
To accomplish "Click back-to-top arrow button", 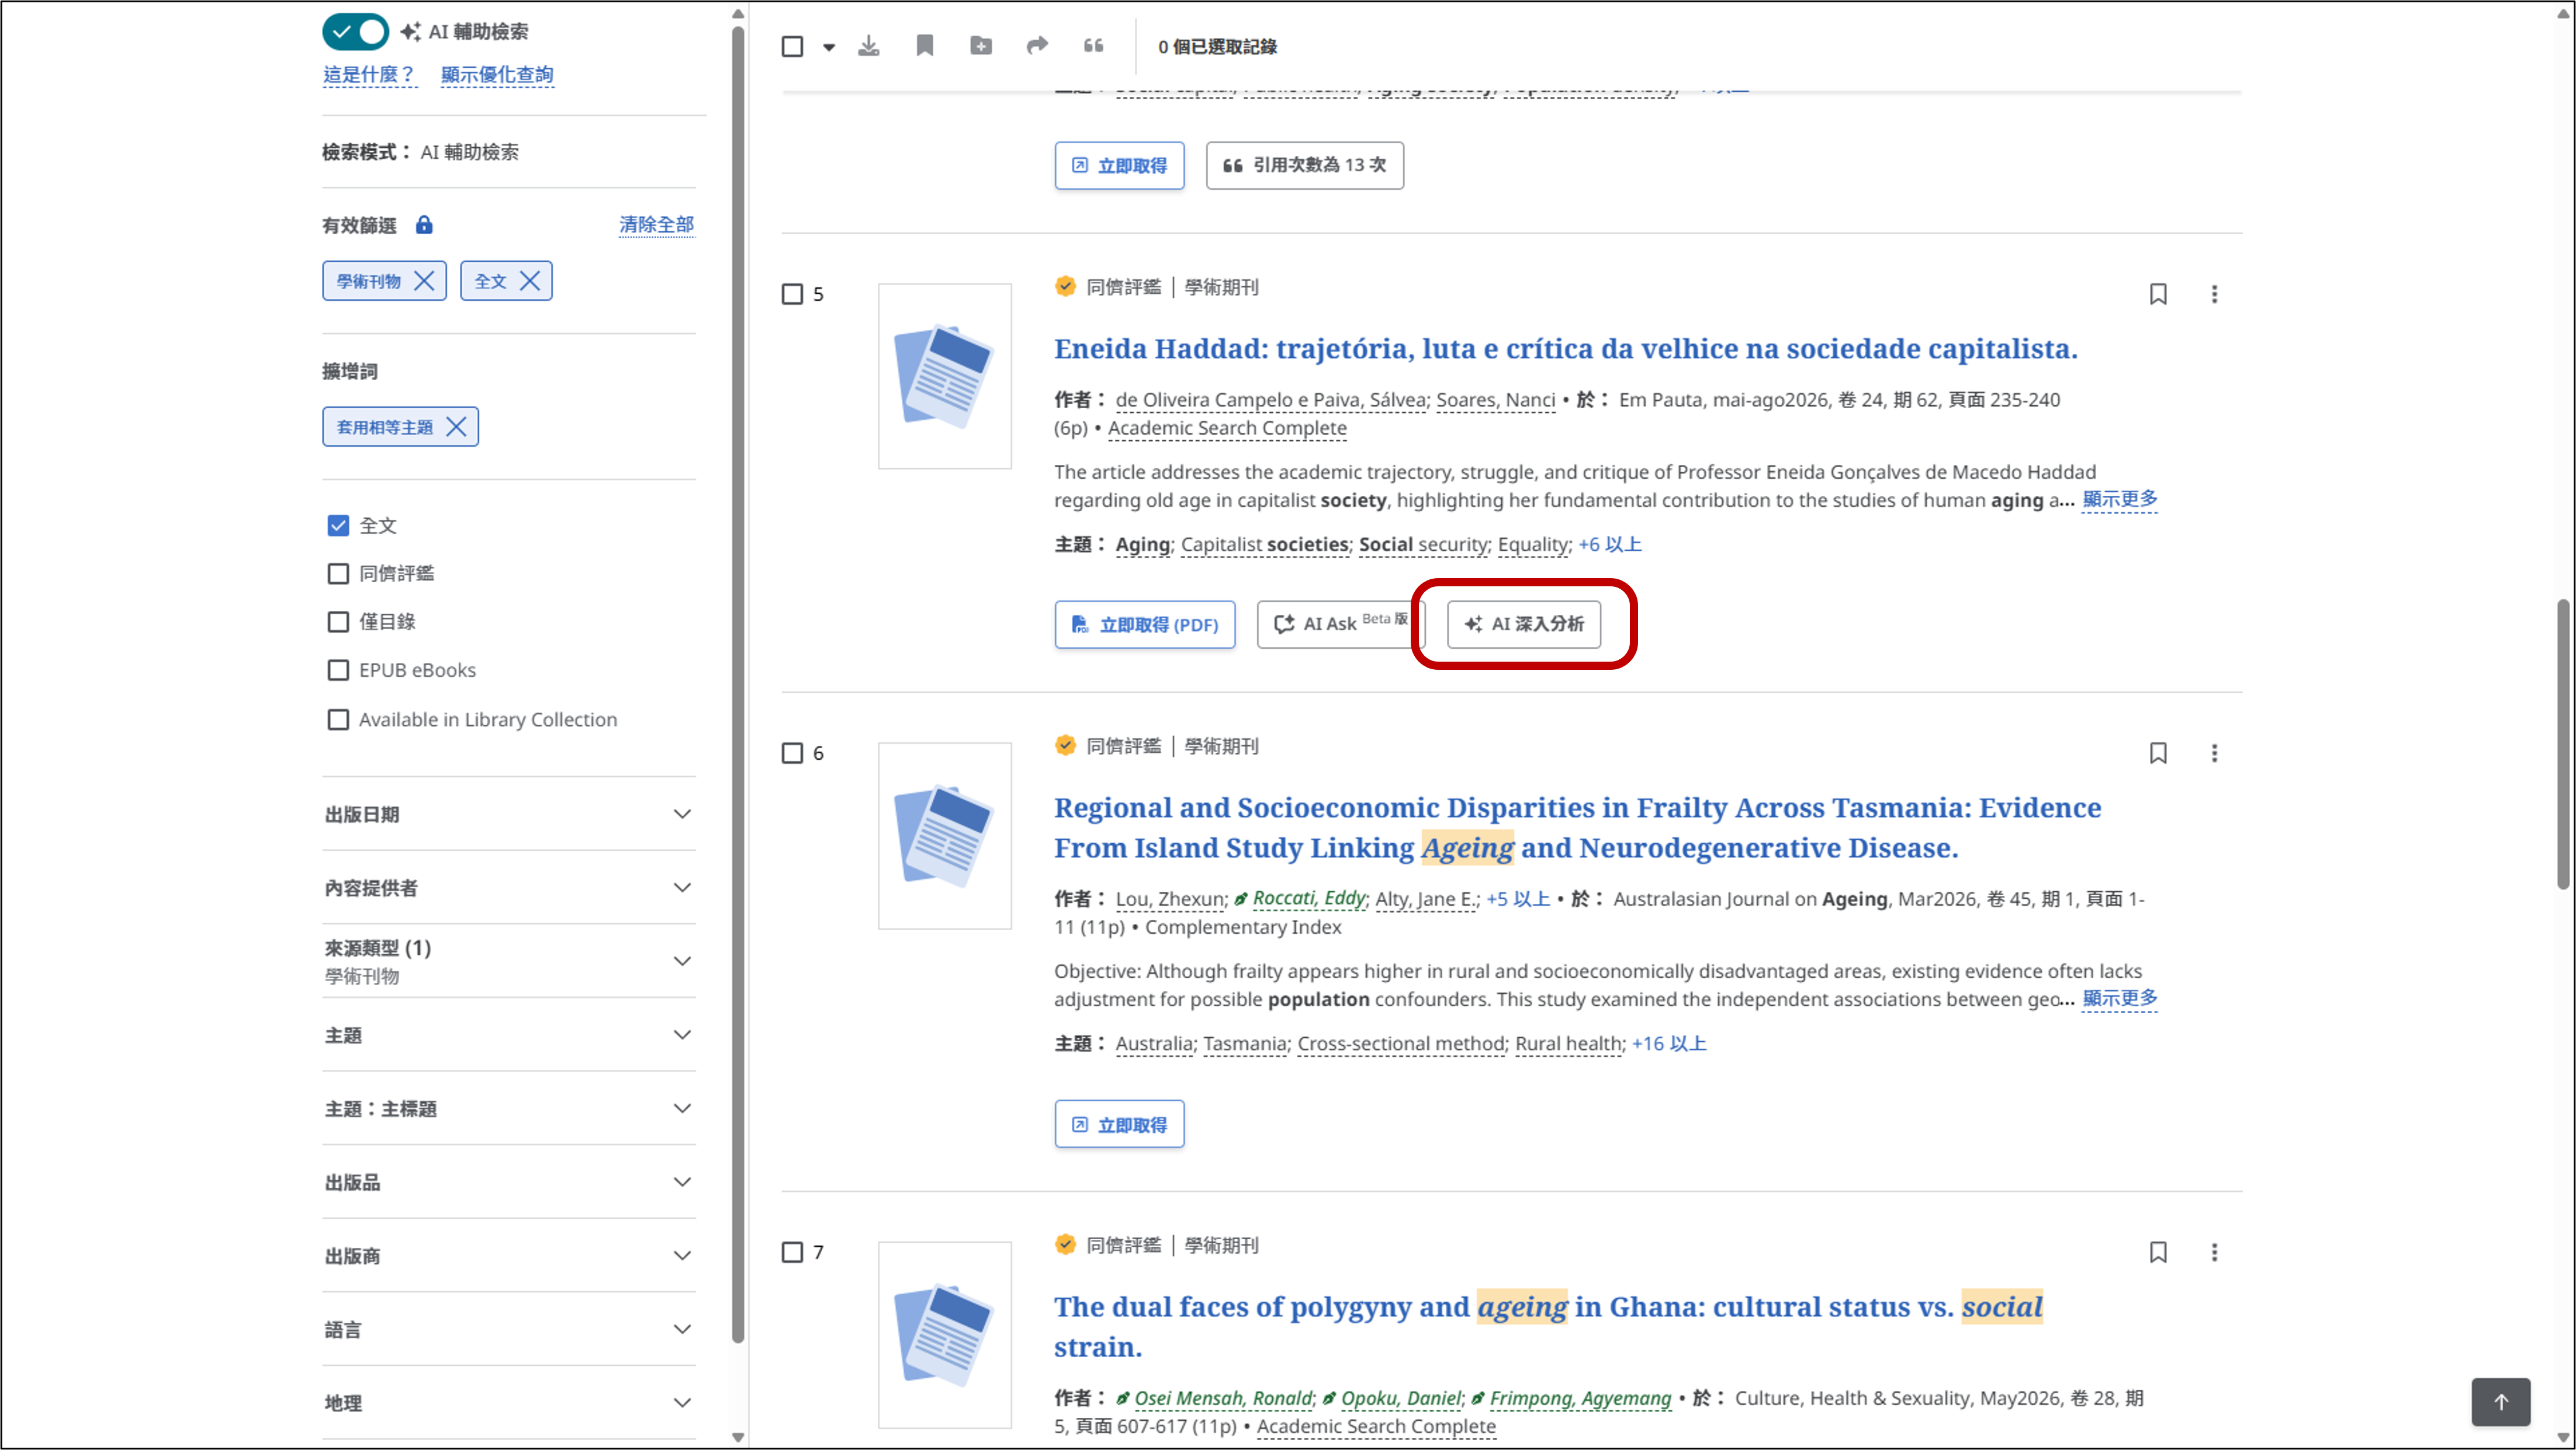I will 2501,1402.
